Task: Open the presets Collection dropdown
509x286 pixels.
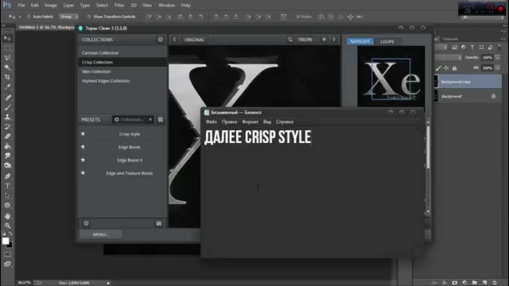Action: (x=133, y=120)
